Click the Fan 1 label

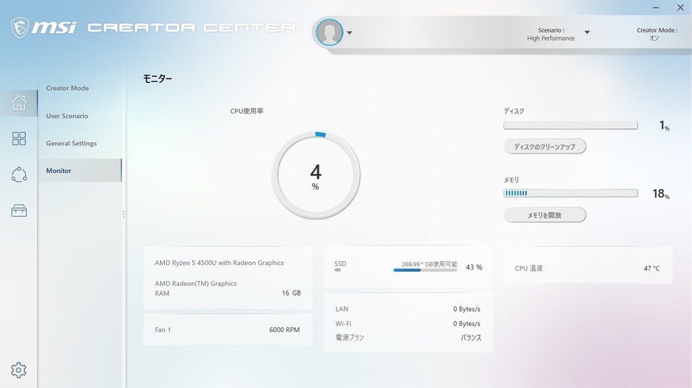pyautogui.click(x=162, y=330)
